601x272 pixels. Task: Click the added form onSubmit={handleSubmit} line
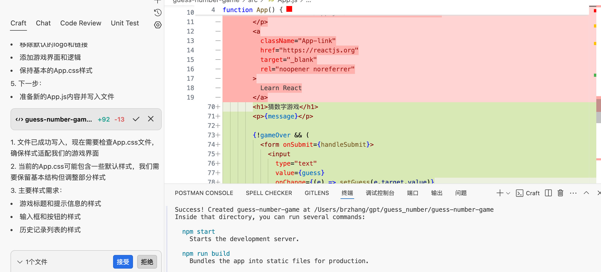click(317, 144)
